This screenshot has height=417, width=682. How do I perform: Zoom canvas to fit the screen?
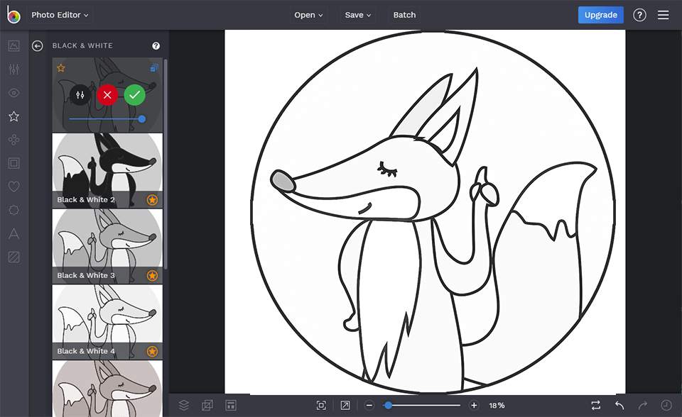[x=320, y=405]
